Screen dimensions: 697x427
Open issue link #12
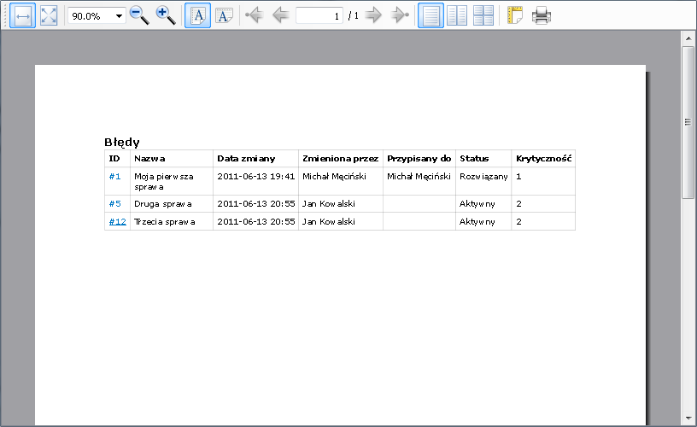point(117,221)
